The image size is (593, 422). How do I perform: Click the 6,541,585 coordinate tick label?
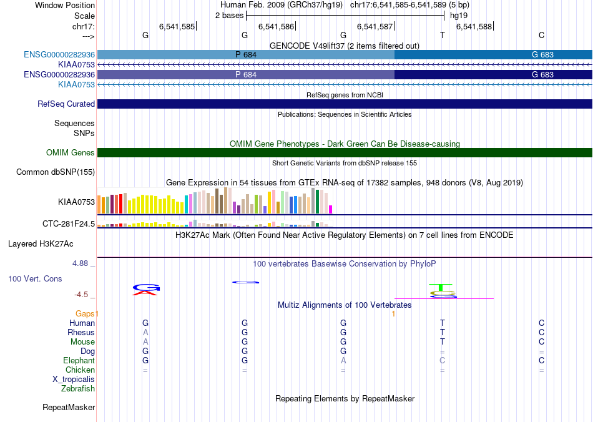(x=177, y=26)
